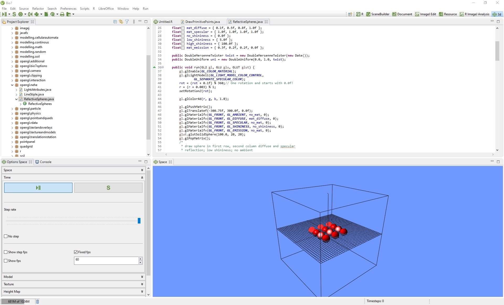This screenshot has height=305, width=504.
Task: Select the 3d perspective button
Action: (x=497, y=14)
